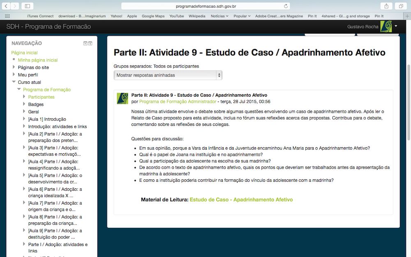Open the Notícias bookmarks folder
411x257 pixels.
(219, 16)
